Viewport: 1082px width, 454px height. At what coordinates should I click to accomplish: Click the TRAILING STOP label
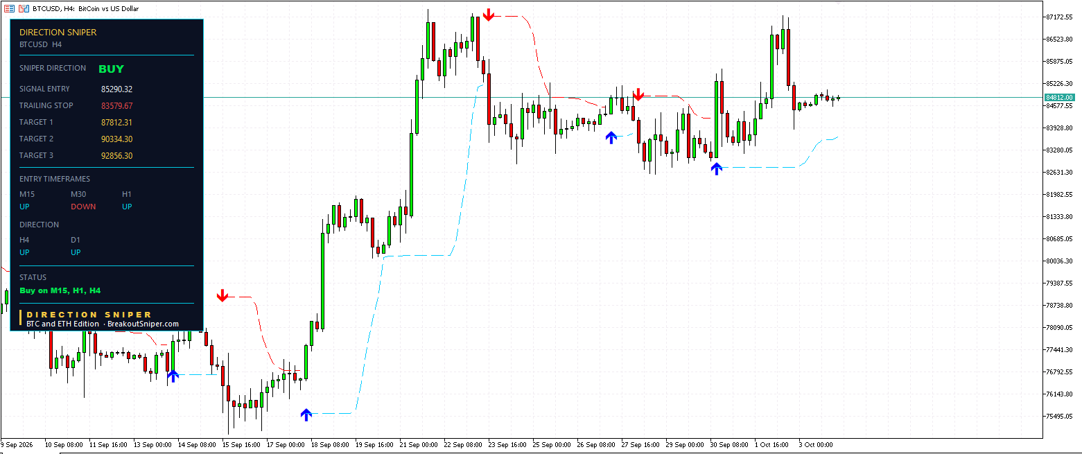(46, 105)
